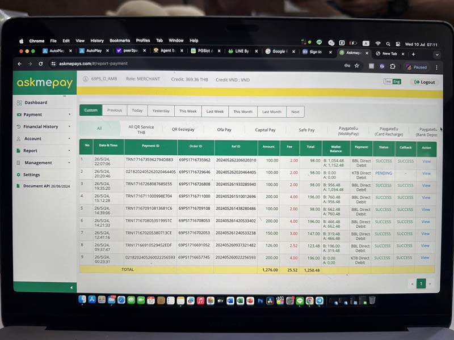Viewport: 454px width, 340px height.
Task: Go back using the browser back arrow
Action: click(20, 64)
